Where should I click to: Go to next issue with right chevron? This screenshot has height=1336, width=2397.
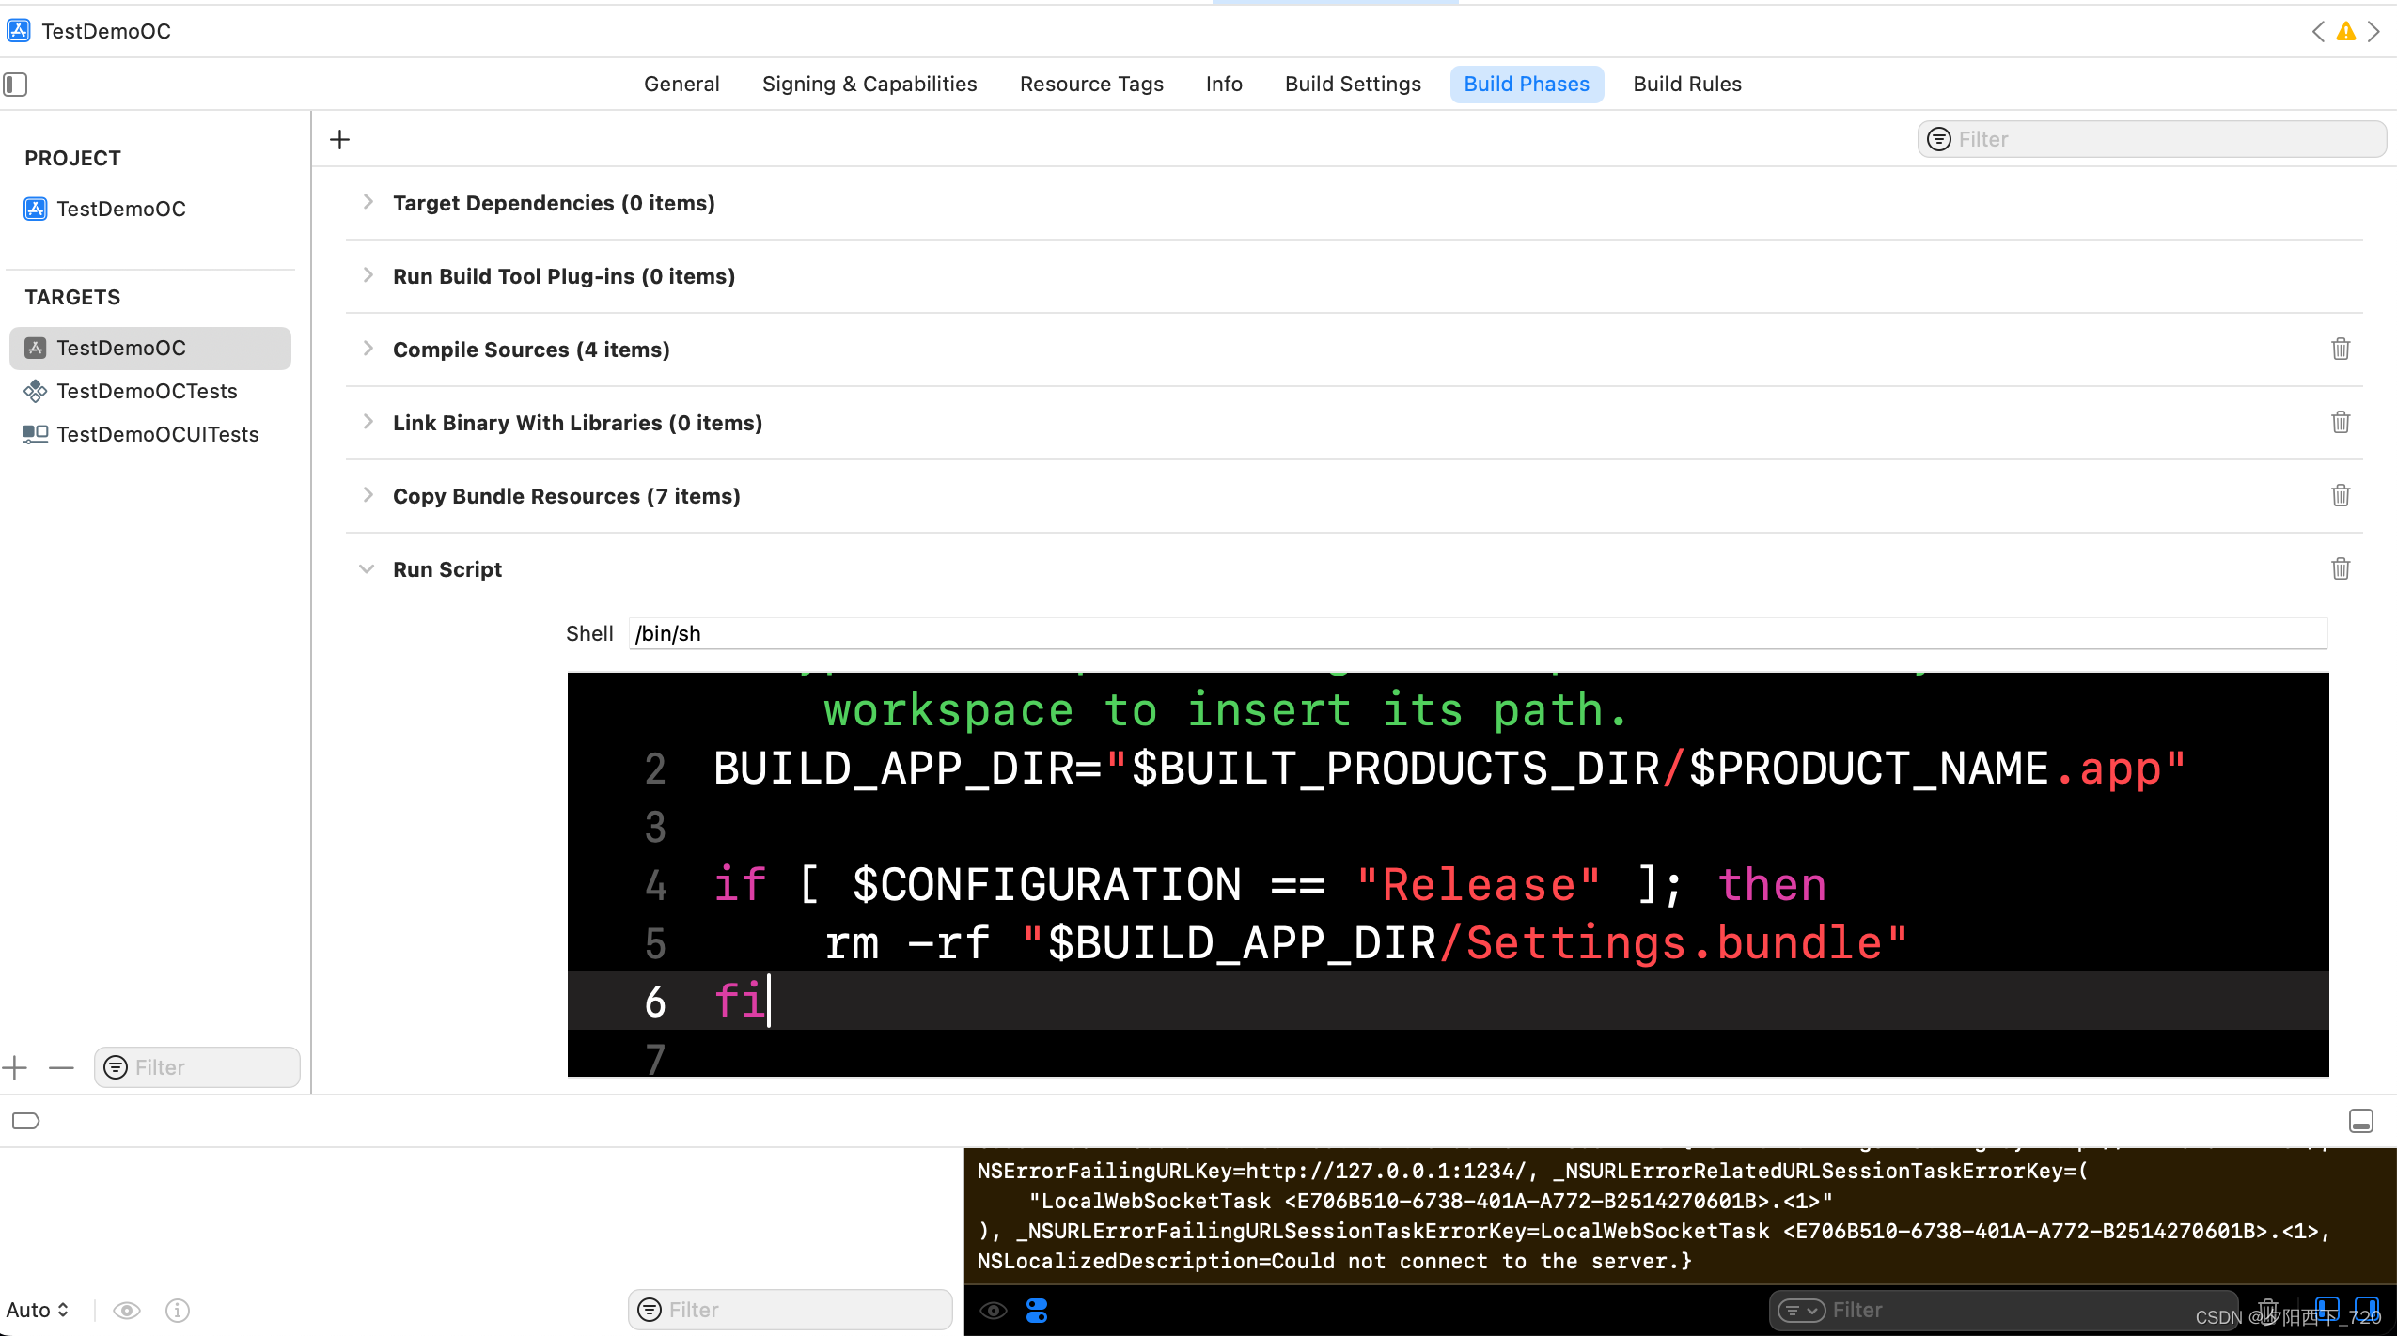click(x=2373, y=32)
